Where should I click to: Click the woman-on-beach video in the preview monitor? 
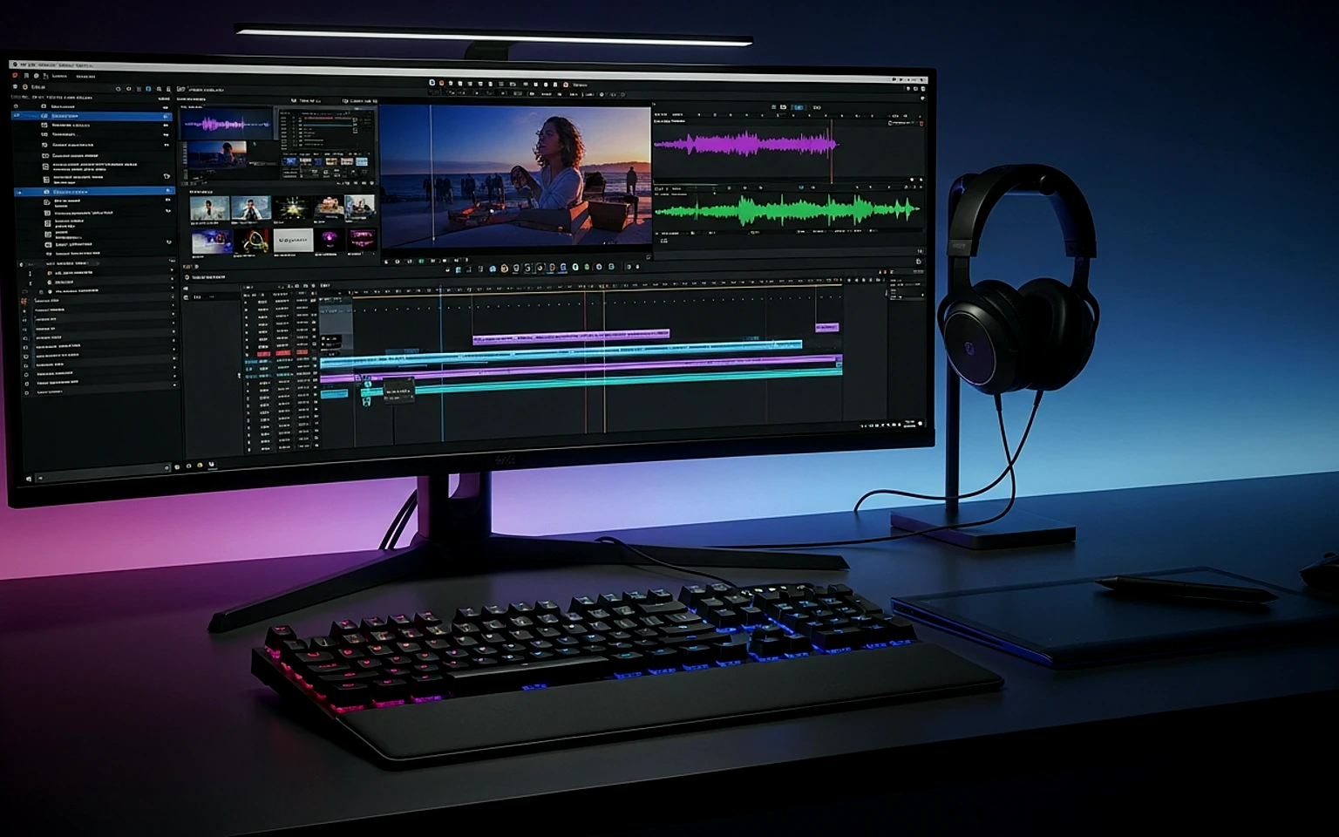click(x=516, y=178)
